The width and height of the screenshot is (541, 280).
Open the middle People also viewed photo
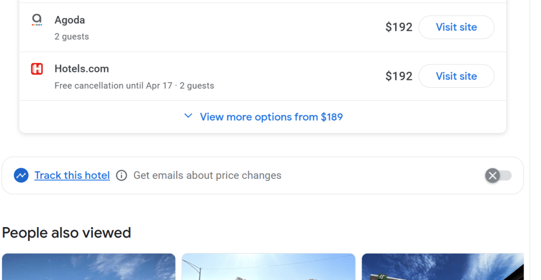(x=268, y=267)
